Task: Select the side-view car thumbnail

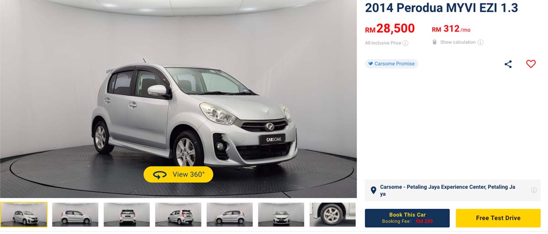Action: (75, 214)
